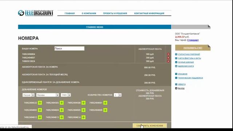The image size is (233, 131).
Task: Open the Стандарт tariff link
Action: click(193, 40)
